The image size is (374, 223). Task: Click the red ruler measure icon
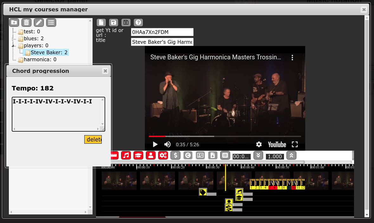pyautogui.click(x=115, y=155)
